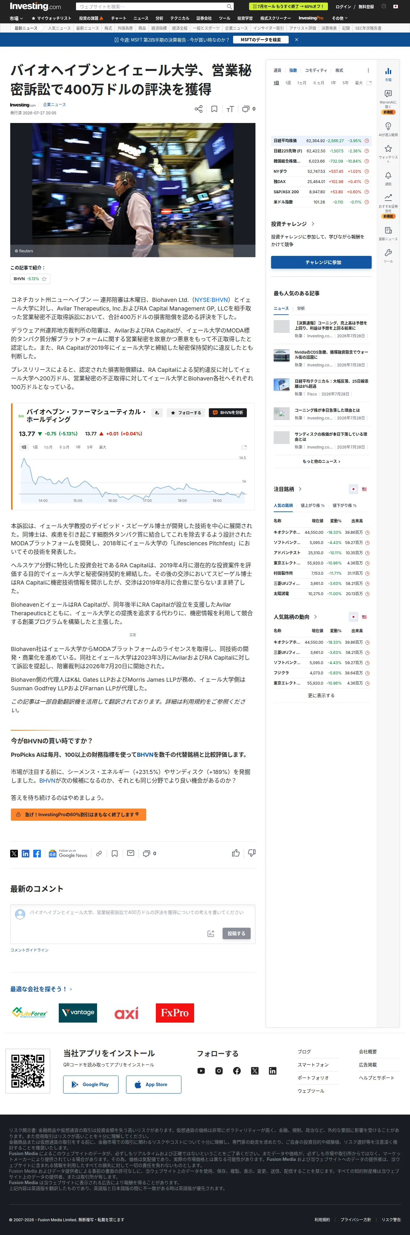Close the MSFT earnings banner
The width and height of the screenshot is (410, 1235).
pyautogui.click(x=296, y=40)
